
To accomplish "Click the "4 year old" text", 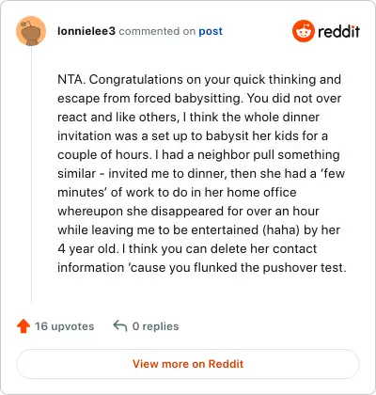I will point(88,249).
